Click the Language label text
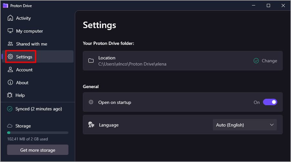The image size is (291, 162). tap(109, 125)
